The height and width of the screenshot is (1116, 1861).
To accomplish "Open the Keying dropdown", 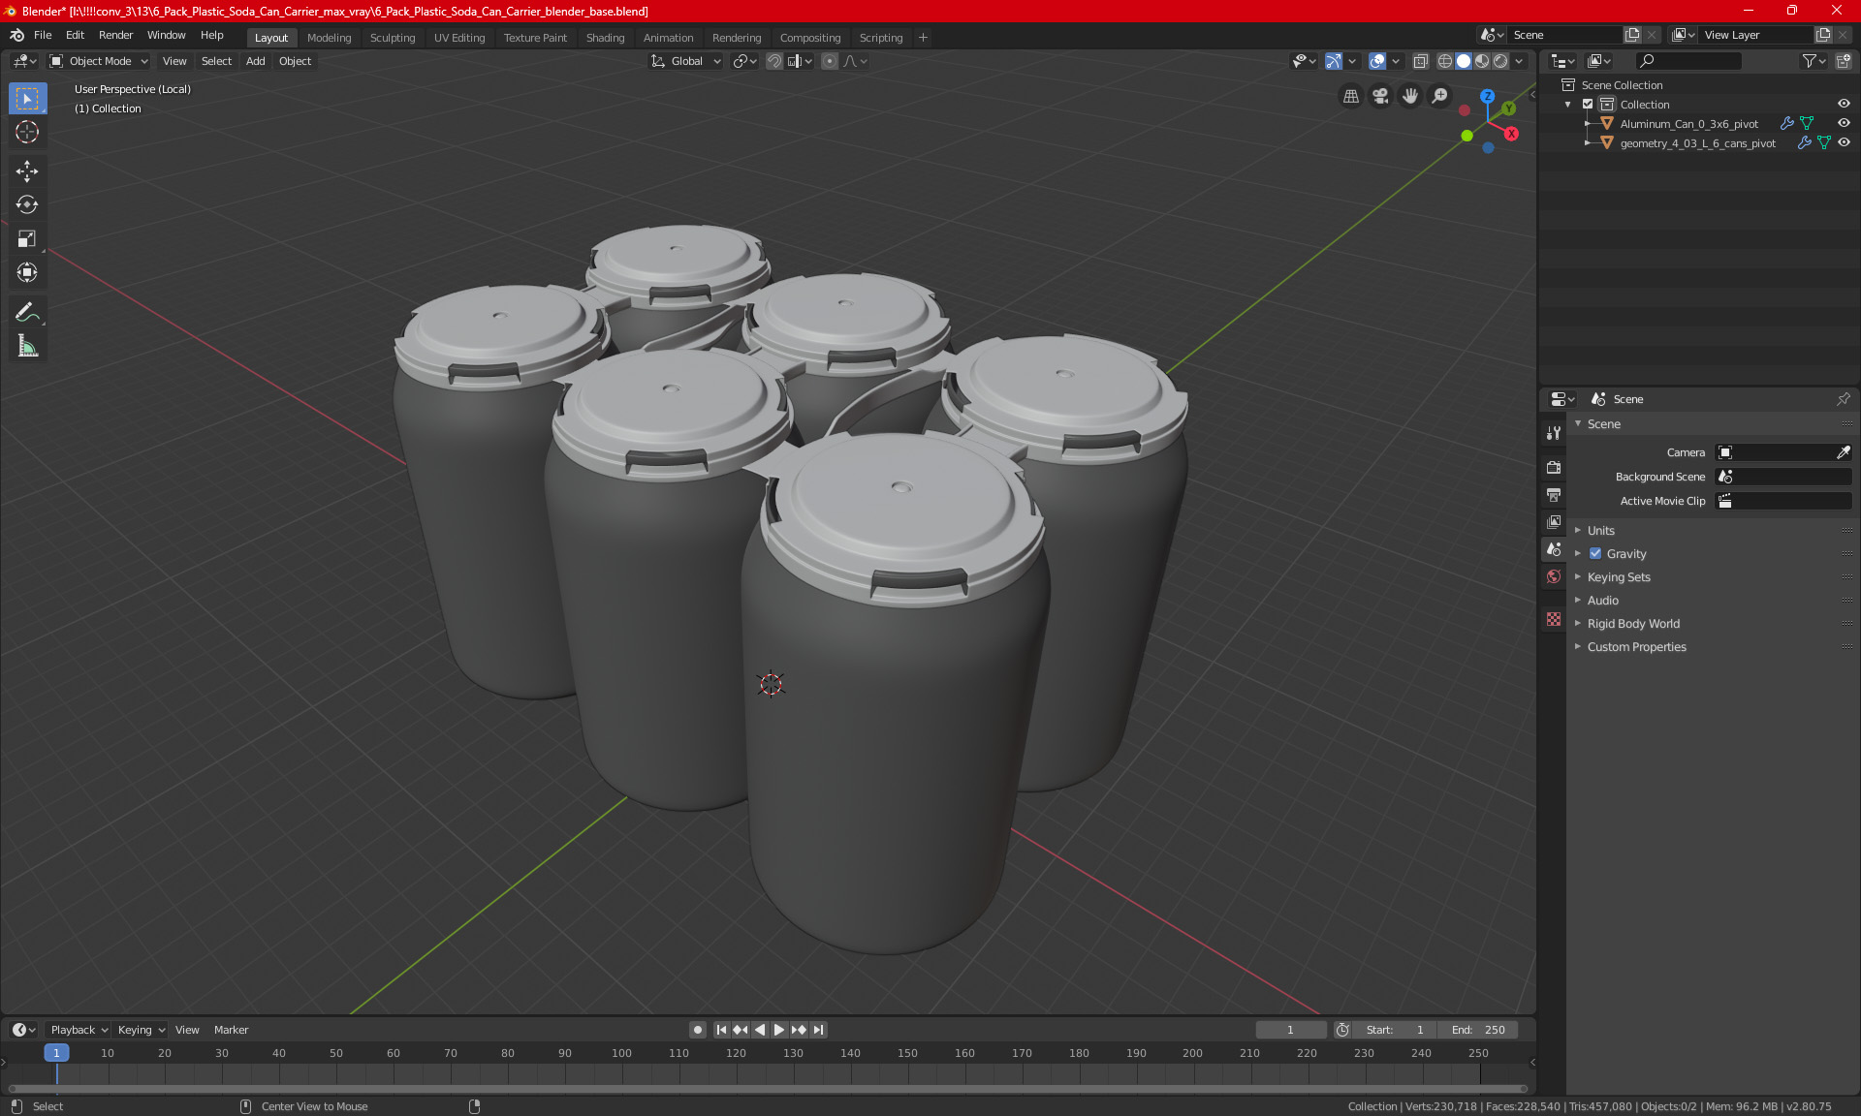I will [x=142, y=1030].
